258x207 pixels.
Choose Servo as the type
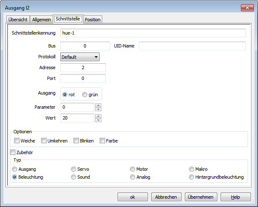[74, 169]
